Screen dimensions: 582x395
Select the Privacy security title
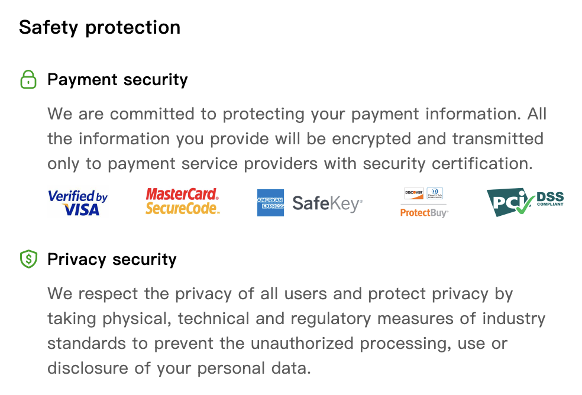[112, 259]
